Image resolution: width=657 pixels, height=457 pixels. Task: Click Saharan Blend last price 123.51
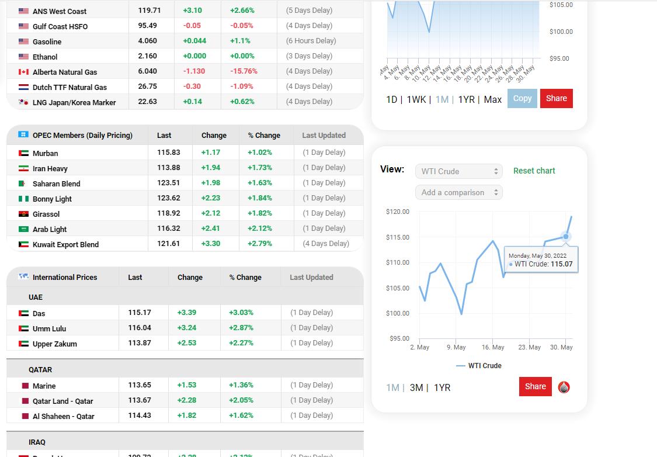(168, 183)
